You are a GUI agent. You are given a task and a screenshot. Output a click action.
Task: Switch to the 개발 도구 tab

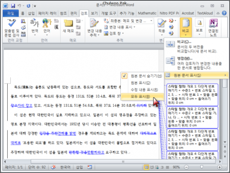click(x=108, y=13)
